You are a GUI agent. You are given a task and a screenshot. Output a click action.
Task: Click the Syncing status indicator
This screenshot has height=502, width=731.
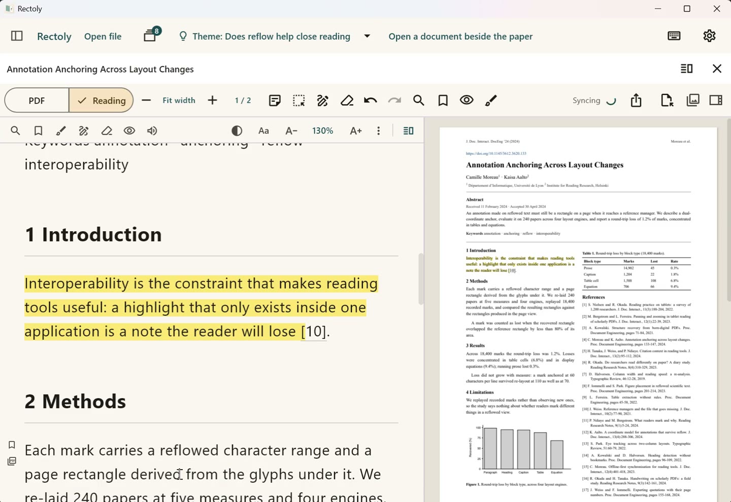click(x=594, y=100)
